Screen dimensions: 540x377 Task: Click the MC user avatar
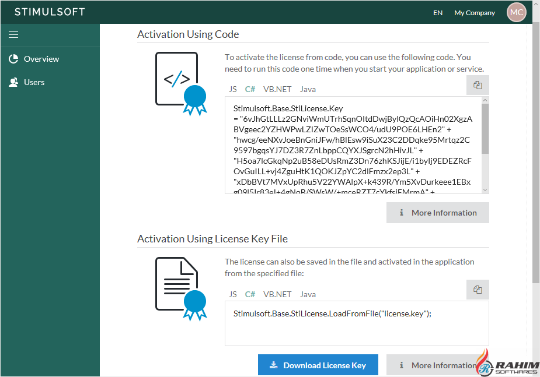[x=516, y=12]
